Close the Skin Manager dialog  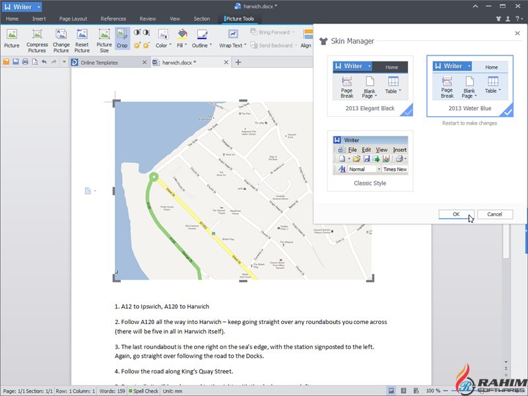517,33
